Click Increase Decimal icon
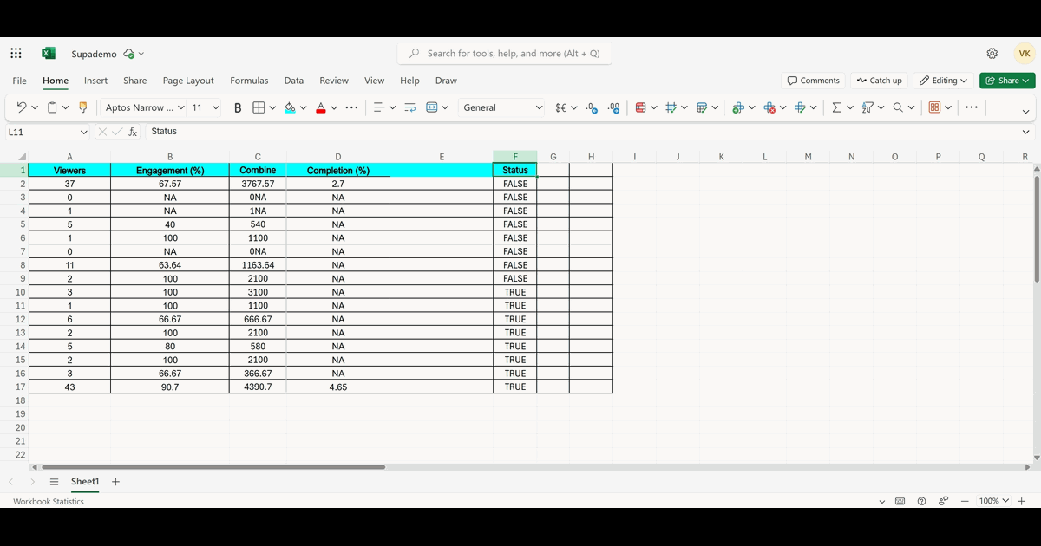Viewport: 1041px width, 546px height. pyautogui.click(x=613, y=107)
